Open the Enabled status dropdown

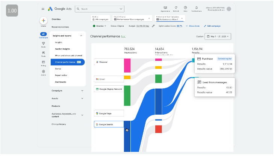(x=100, y=26)
